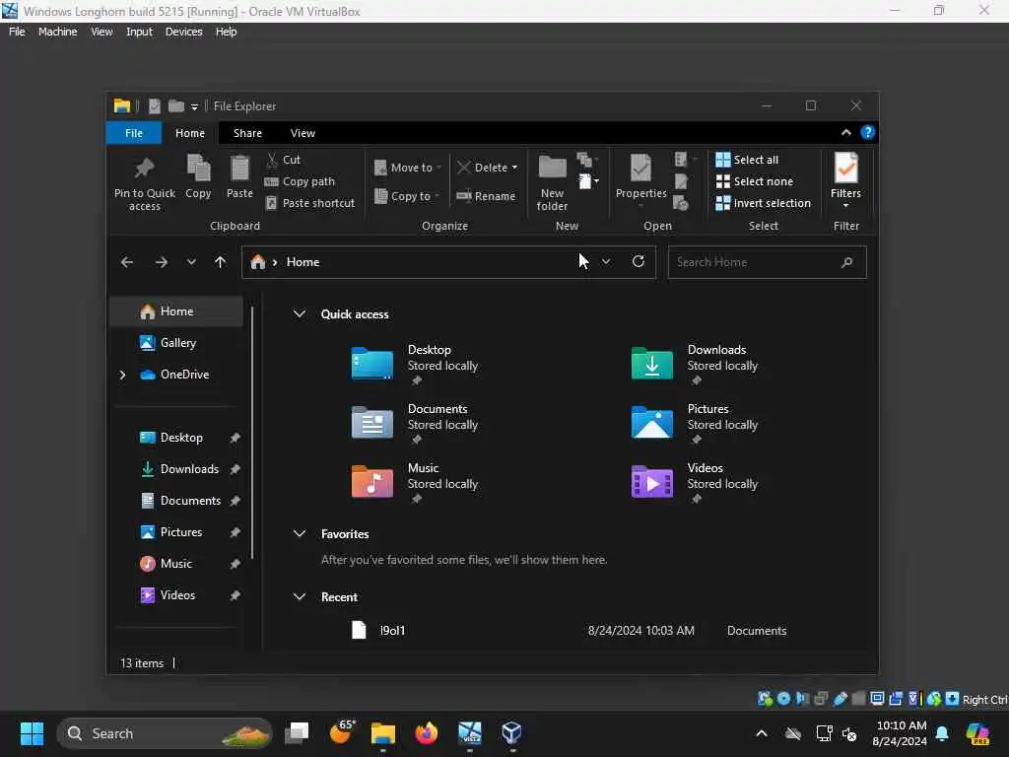The height and width of the screenshot is (757, 1009).
Task: Expand the OneDrive tree node
Action: point(122,375)
